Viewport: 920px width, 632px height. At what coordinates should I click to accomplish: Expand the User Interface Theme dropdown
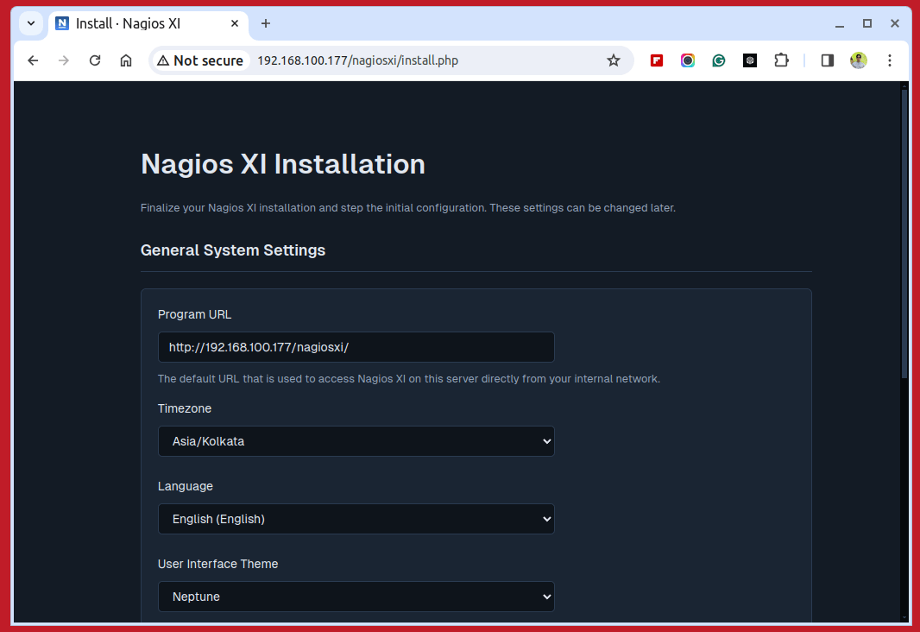coord(356,597)
